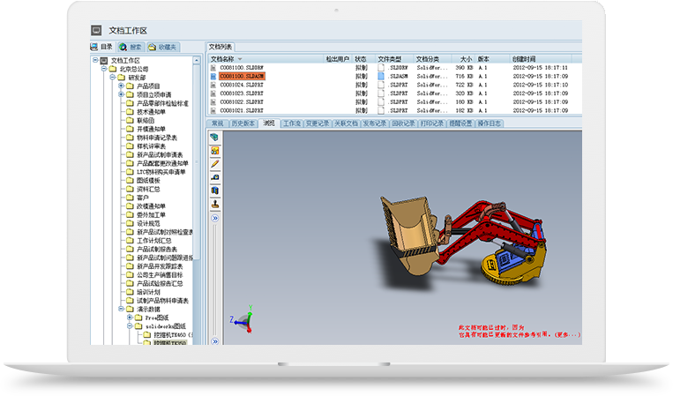Expand more viewer tools with double-chevron button
The height and width of the screenshot is (396, 673).
(x=214, y=216)
